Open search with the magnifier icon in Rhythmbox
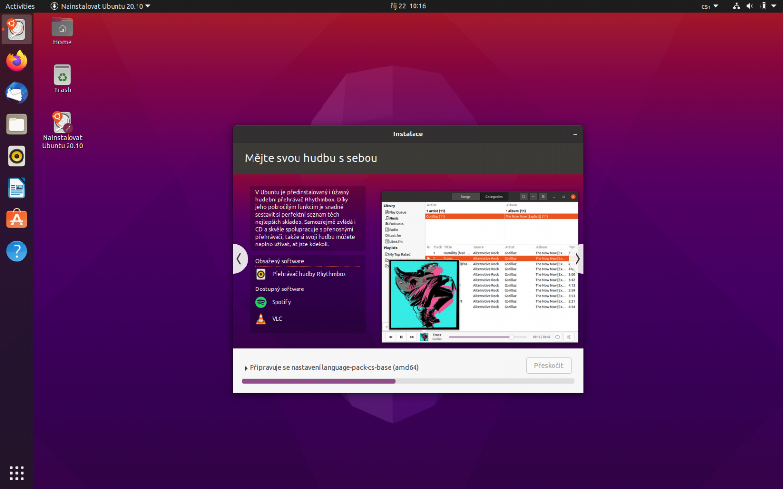This screenshot has width=783, height=489. click(523, 196)
